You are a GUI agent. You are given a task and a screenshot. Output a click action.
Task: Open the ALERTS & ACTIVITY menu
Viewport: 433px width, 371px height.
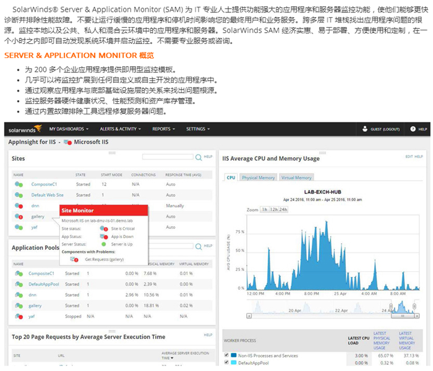tap(120, 129)
